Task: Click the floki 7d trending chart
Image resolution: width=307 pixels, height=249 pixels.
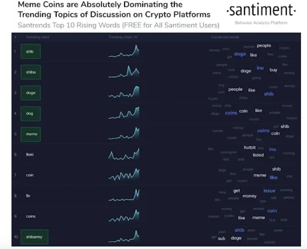Action: (x=124, y=154)
